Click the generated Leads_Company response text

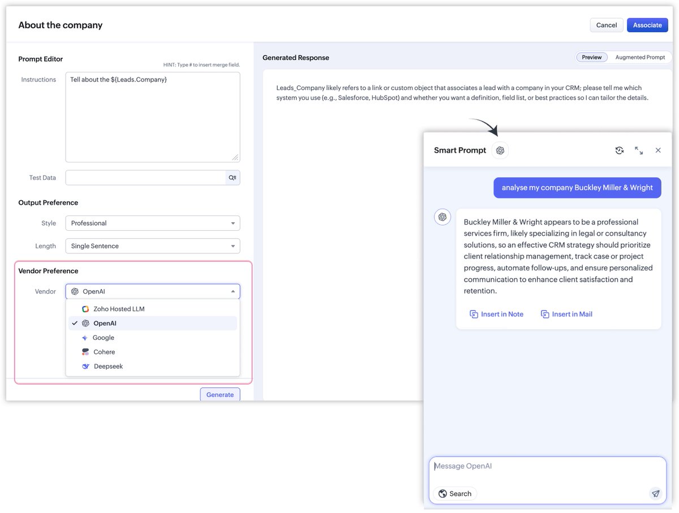(x=462, y=93)
